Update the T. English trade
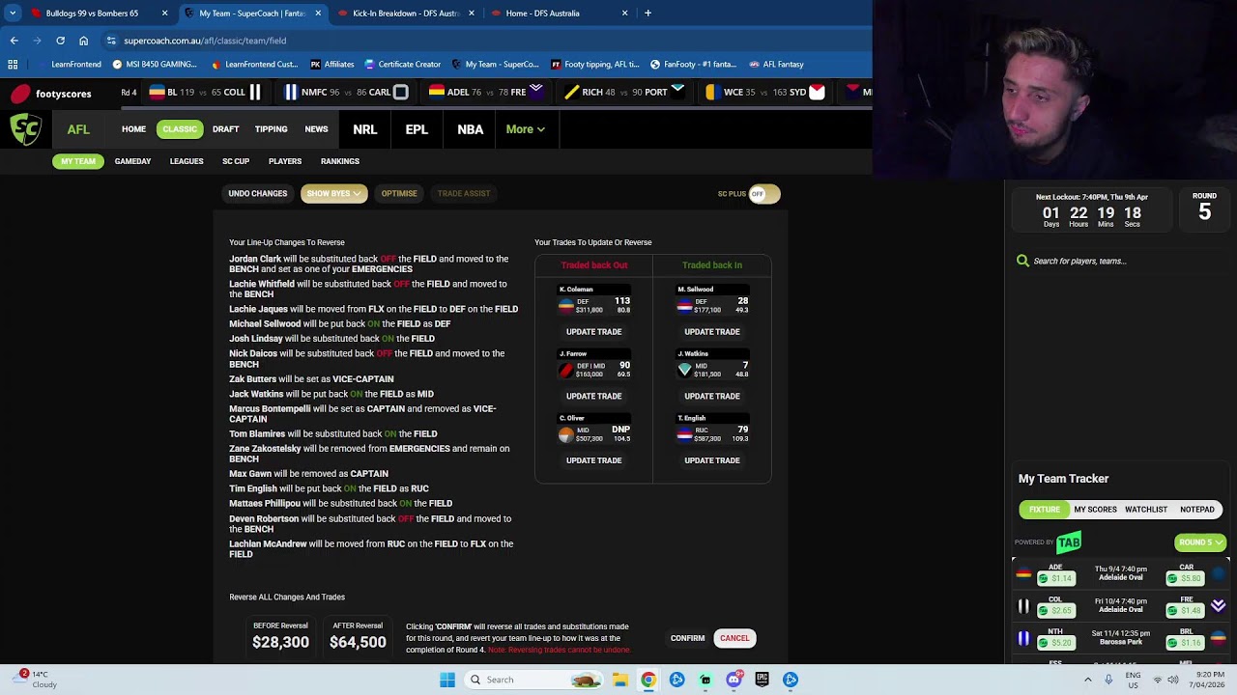The image size is (1237, 695). click(712, 460)
